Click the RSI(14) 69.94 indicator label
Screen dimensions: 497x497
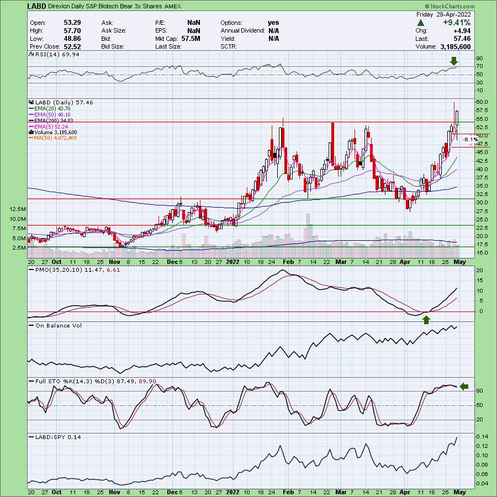57,54
